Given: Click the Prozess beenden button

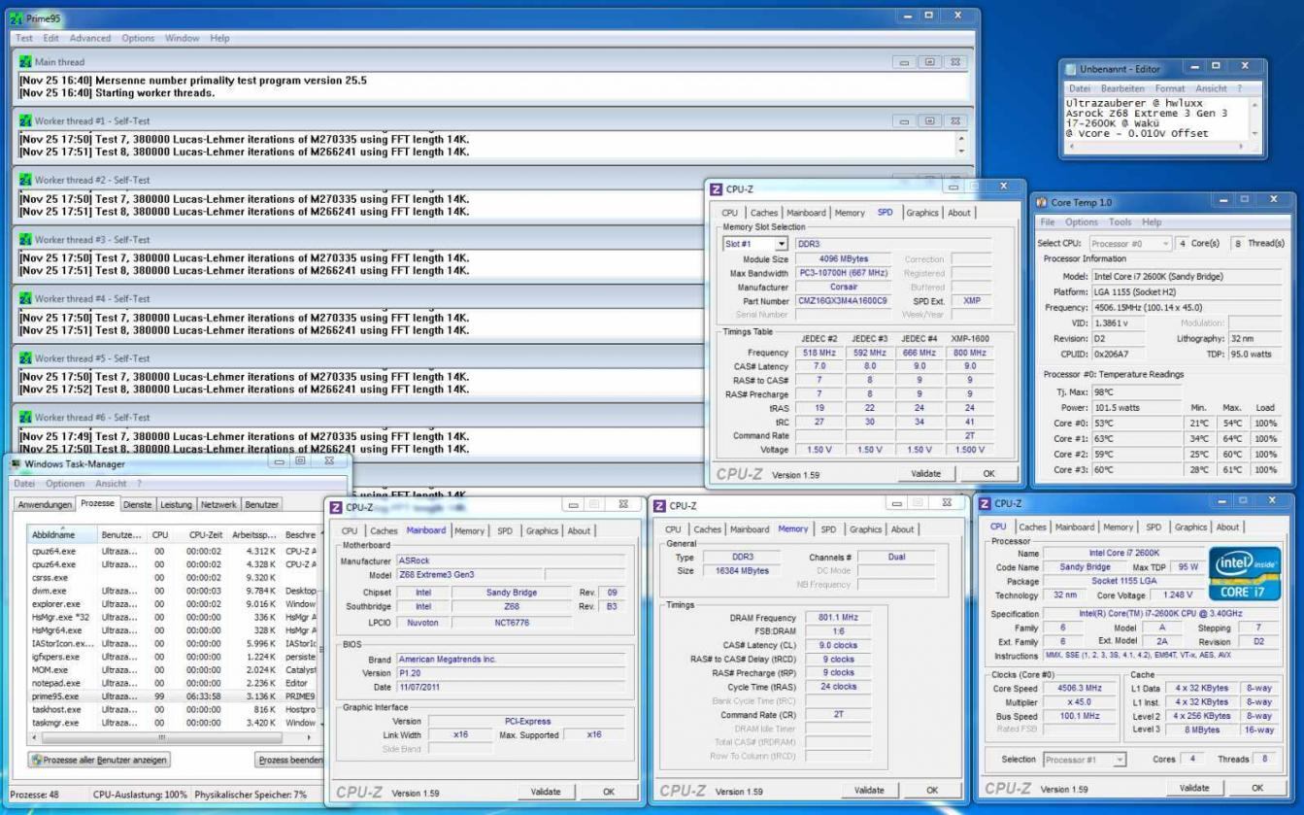Looking at the screenshot, I should click(x=290, y=760).
